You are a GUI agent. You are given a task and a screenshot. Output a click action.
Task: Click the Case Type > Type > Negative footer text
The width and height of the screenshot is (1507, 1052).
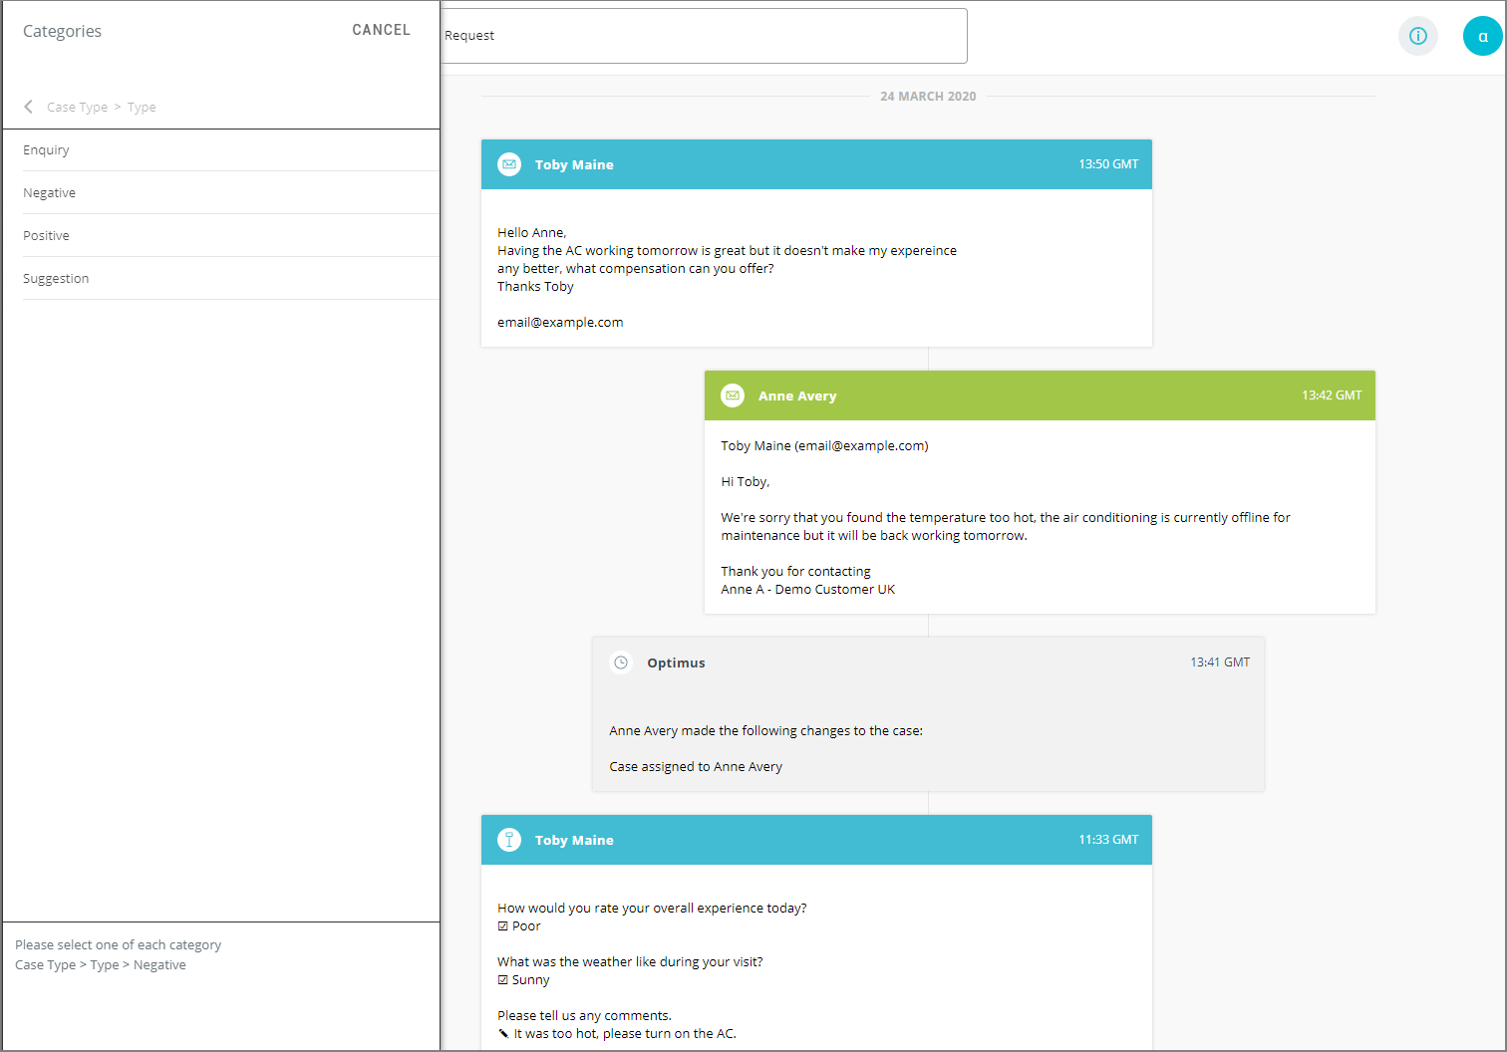(x=100, y=964)
